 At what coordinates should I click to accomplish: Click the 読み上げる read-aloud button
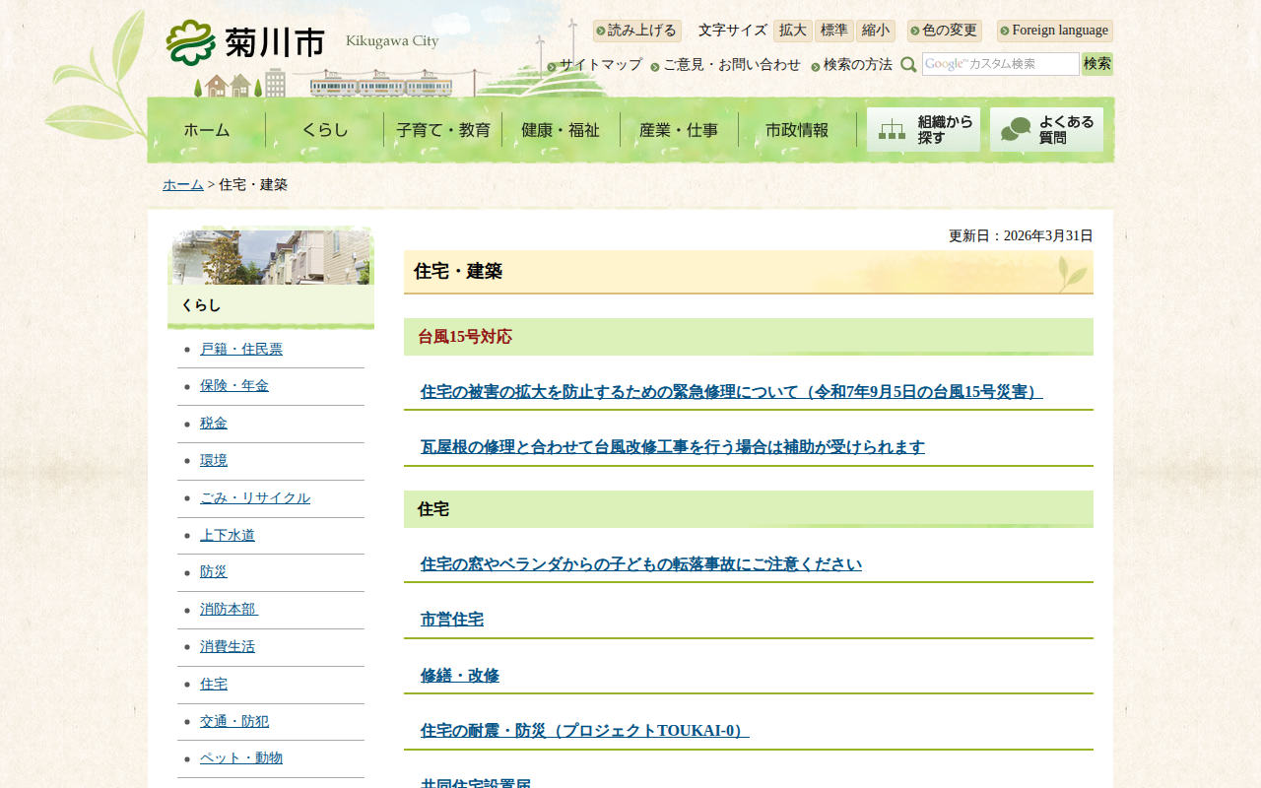coord(636,31)
